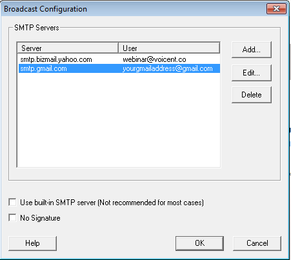
Task: Click the yourgmailaddress@gmail.com user cell
Action: [168, 68]
